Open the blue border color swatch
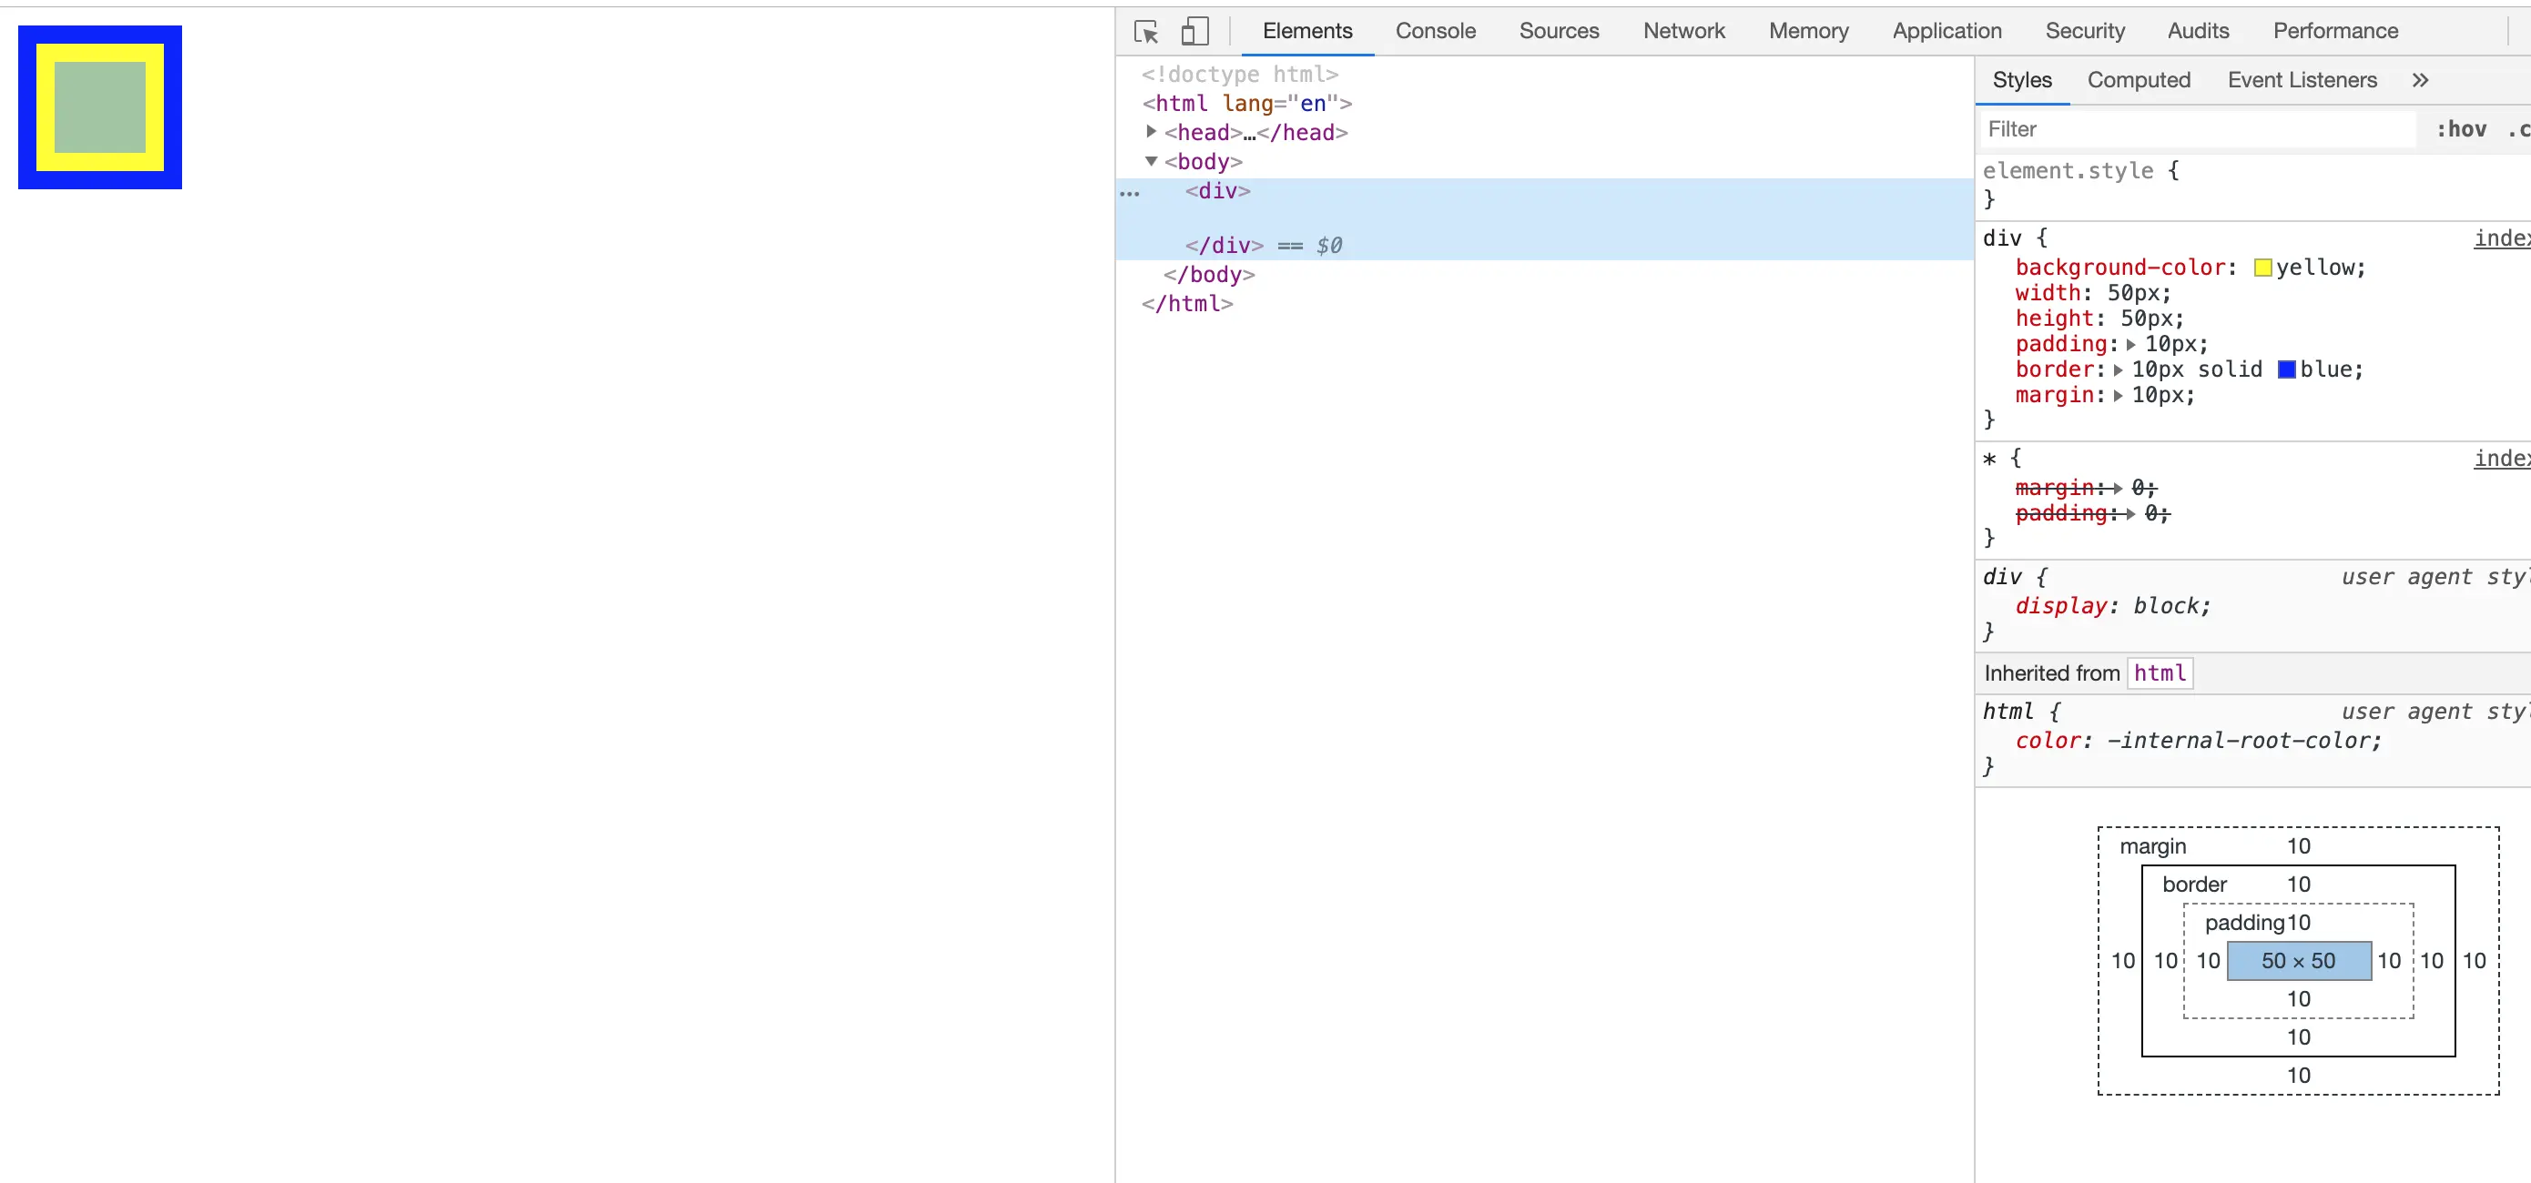Viewport: 2531px width, 1183px height. tap(2286, 370)
